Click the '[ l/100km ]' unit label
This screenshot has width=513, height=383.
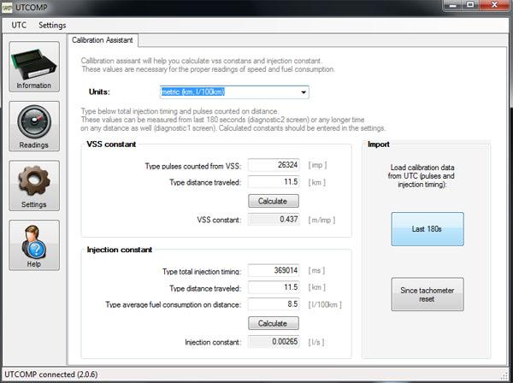[x=325, y=305]
